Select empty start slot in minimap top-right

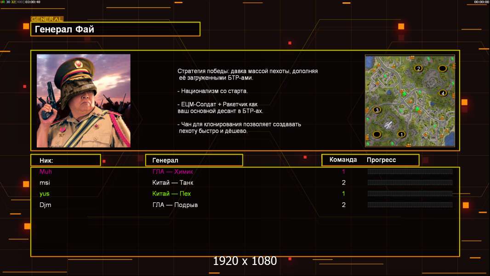(x=443, y=69)
